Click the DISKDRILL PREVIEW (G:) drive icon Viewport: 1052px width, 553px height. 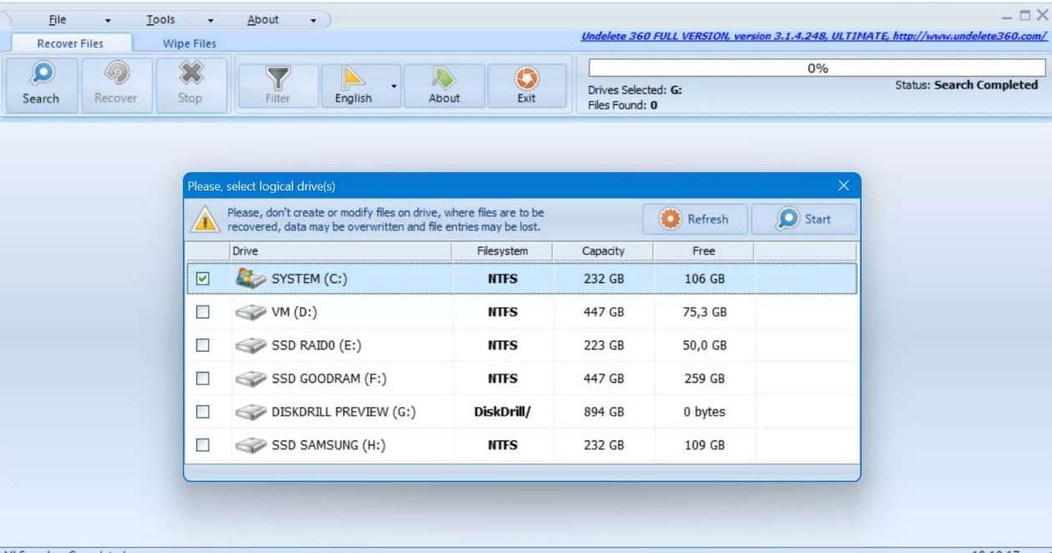pos(250,413)
